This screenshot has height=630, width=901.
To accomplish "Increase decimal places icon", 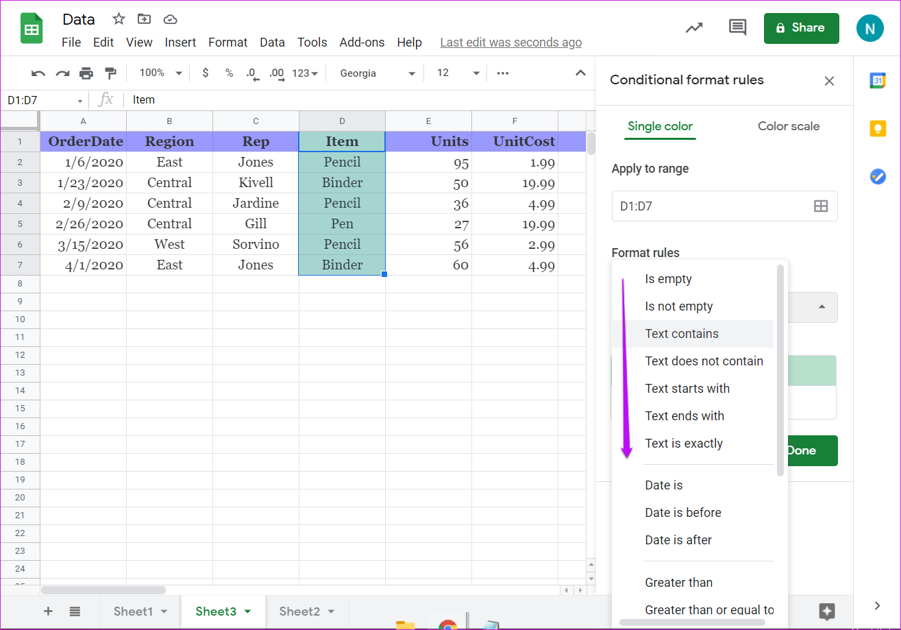I will (x=277, y=74).
